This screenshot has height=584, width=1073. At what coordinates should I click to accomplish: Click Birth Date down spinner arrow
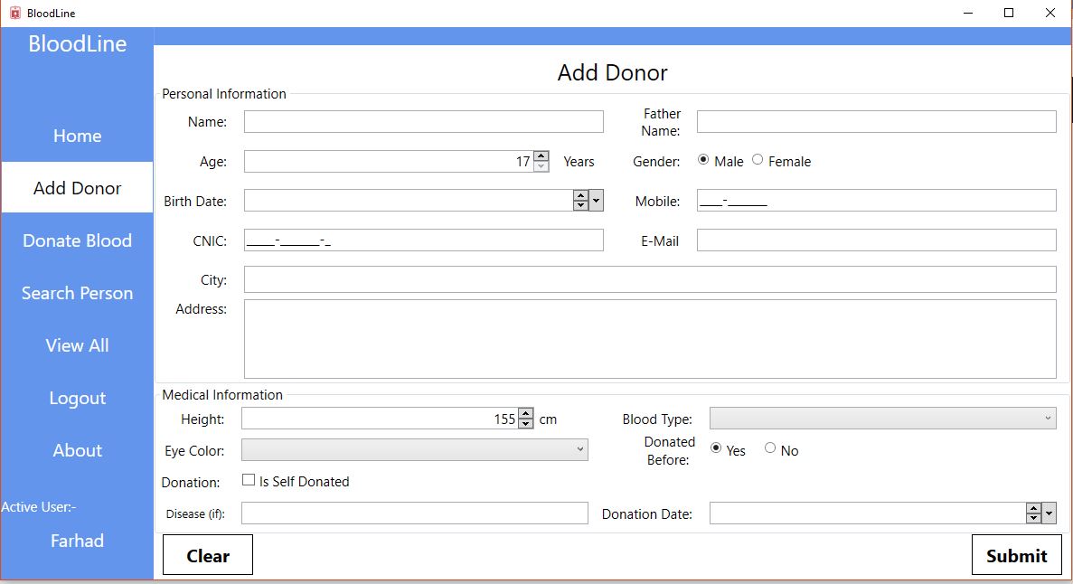point(580,205)
